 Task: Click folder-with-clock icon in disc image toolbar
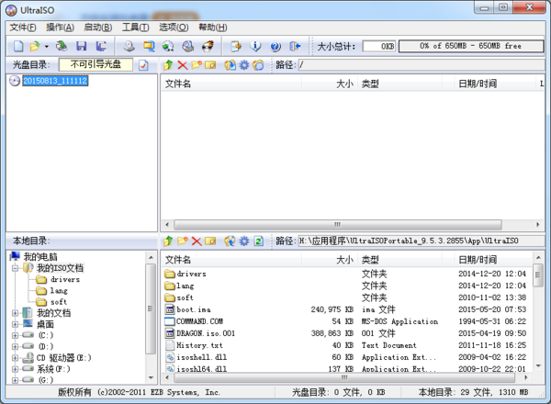(x=258, y=65)
